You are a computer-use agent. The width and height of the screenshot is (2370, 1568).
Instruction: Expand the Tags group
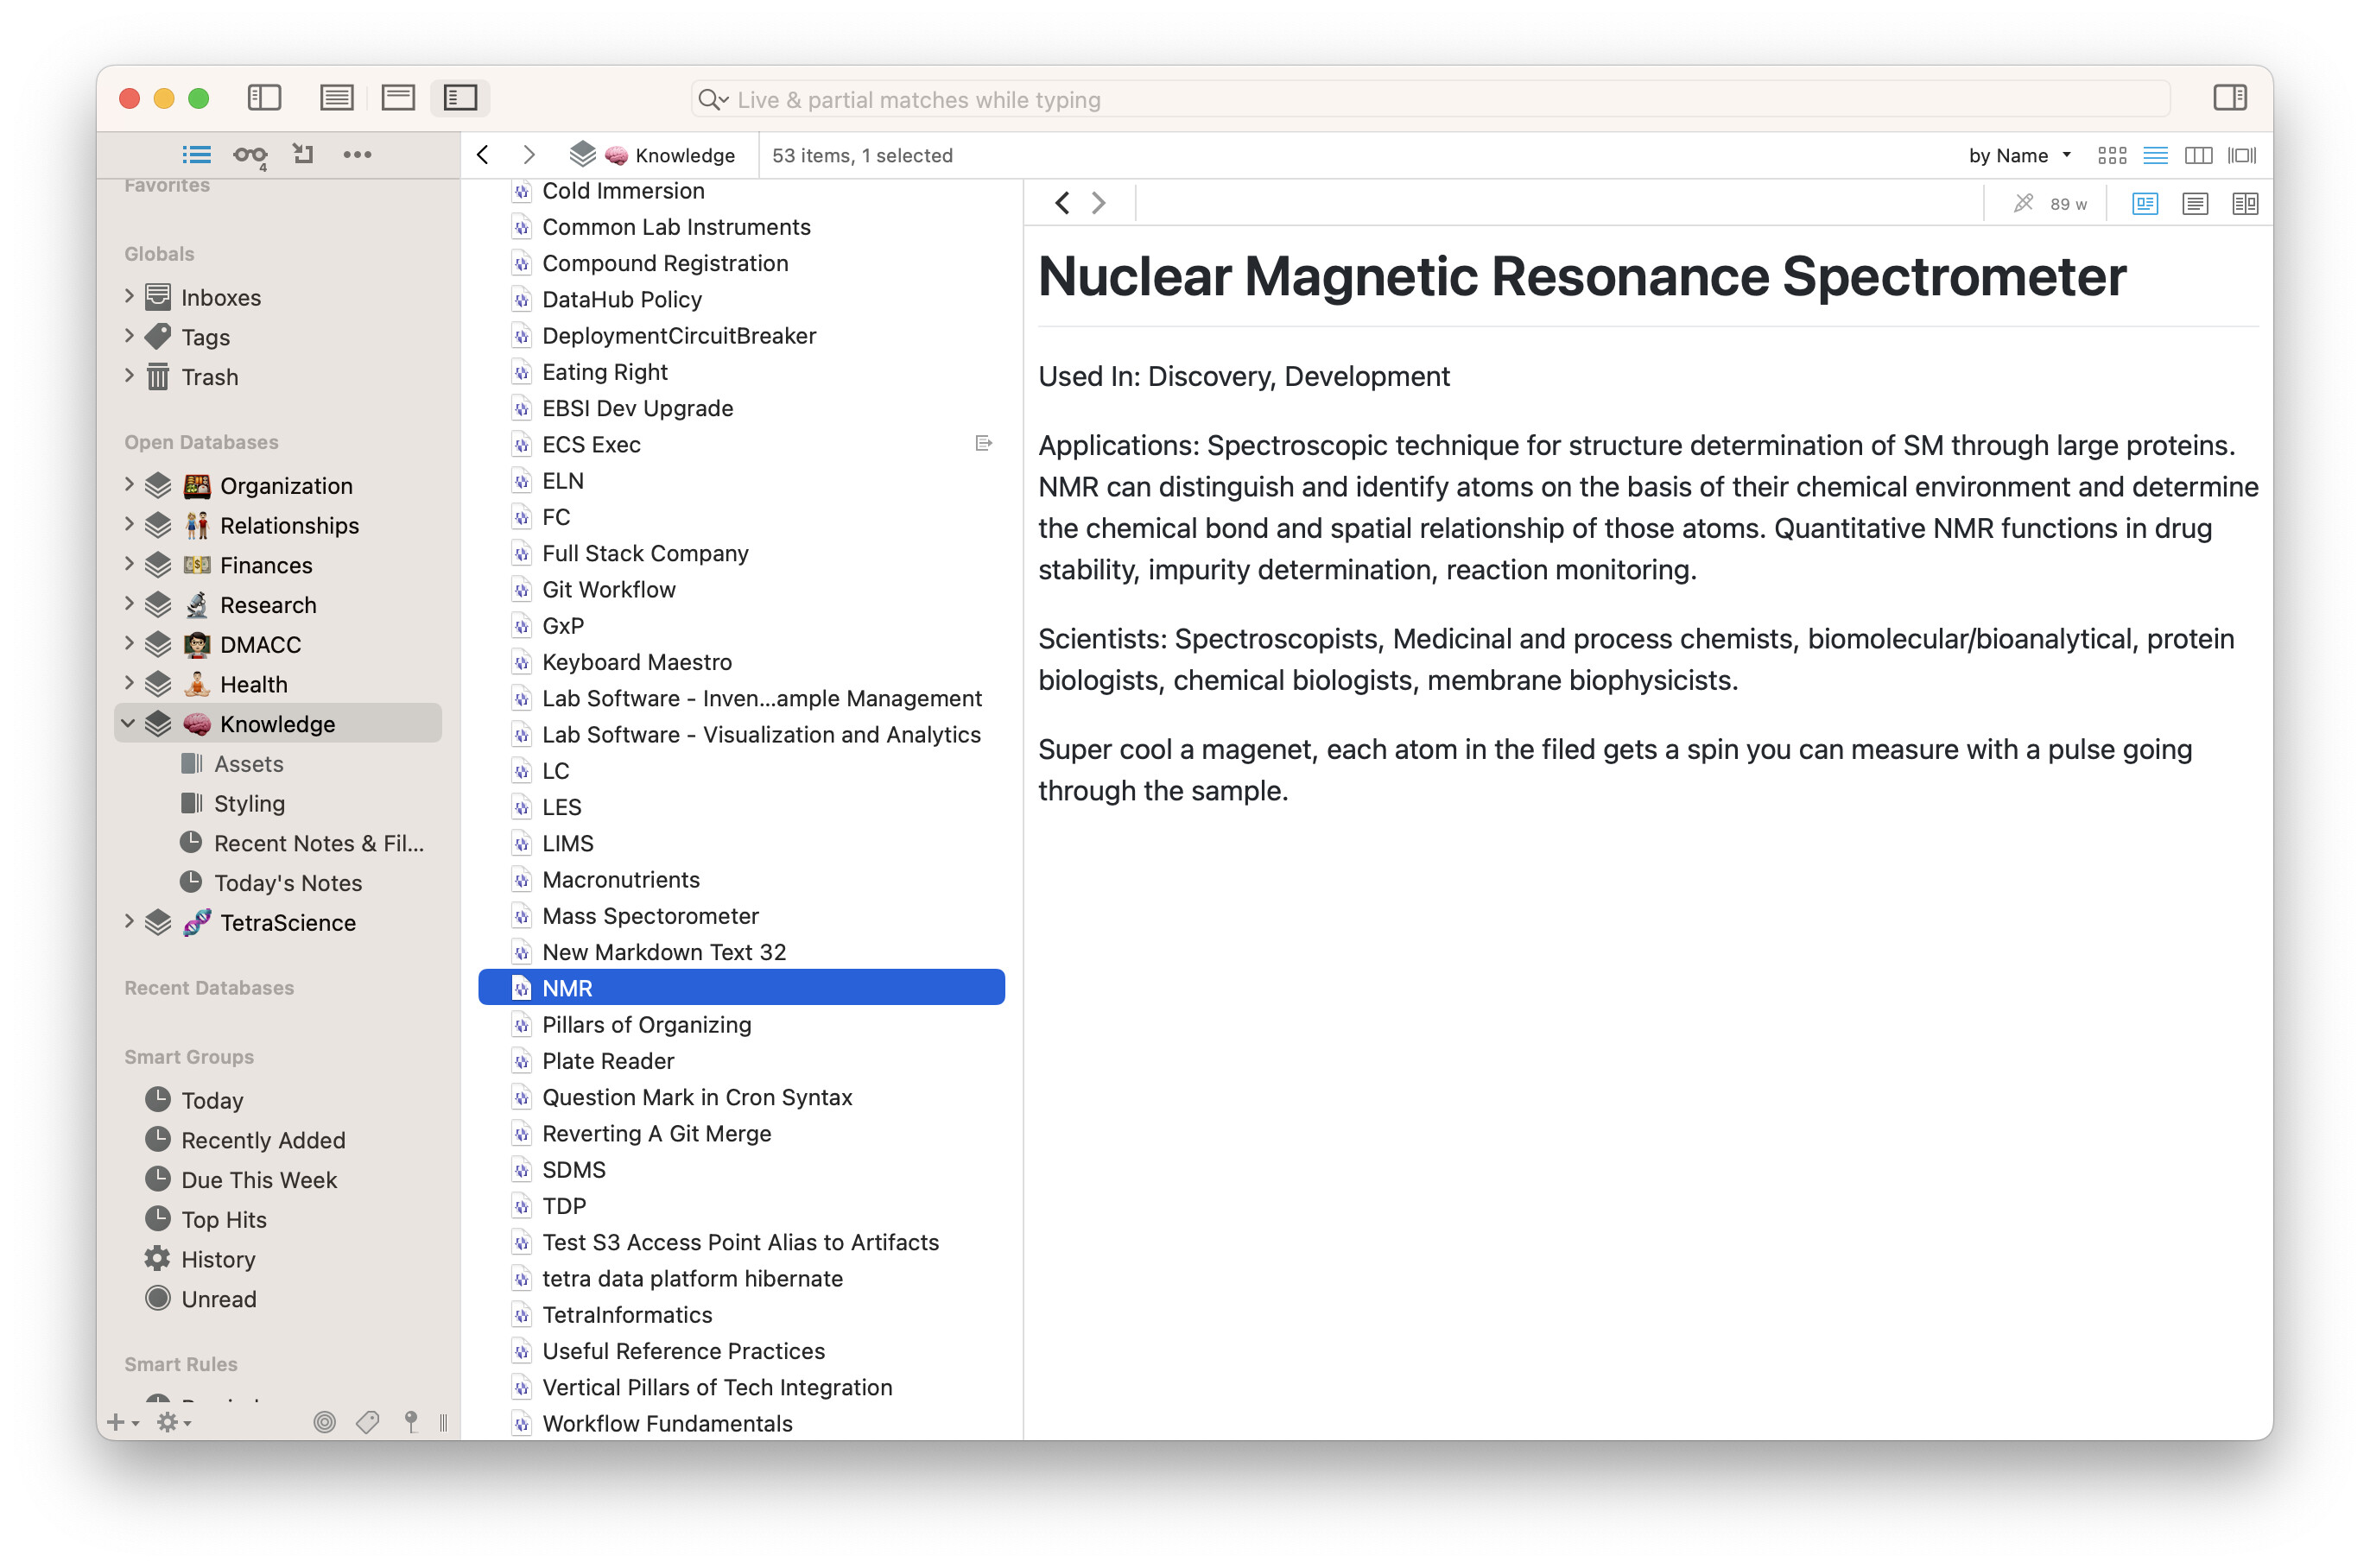(x=129, y=336)
